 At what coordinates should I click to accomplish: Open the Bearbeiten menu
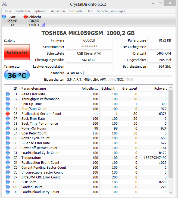[22, 11]
